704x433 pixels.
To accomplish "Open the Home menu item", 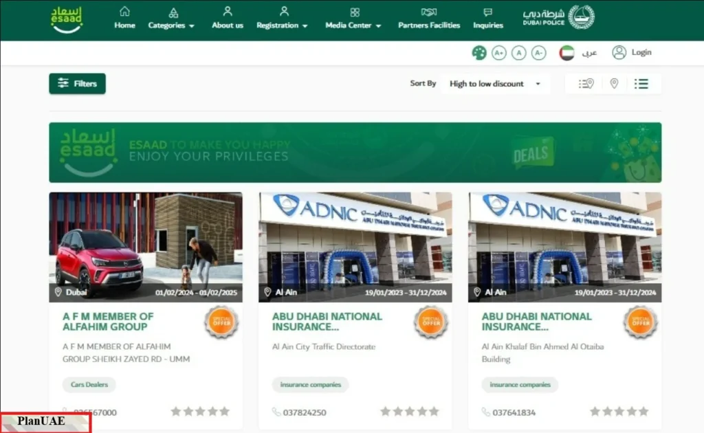I will click(x=124, y=25).
